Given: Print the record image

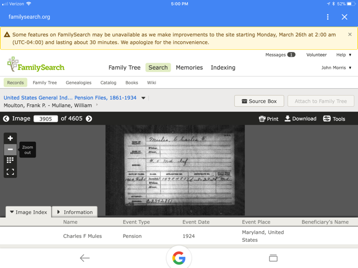Looking at the screenshot, I should click(268, 119).
